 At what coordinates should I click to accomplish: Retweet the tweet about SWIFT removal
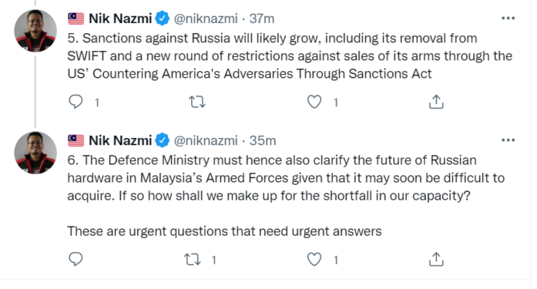click(197, 102)
